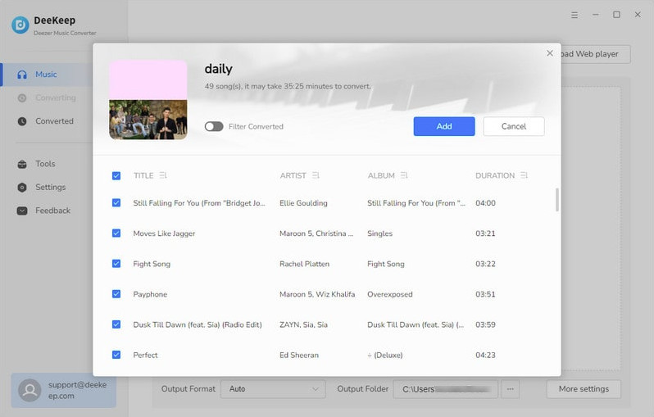Uncheck the Fight Song row checkbox
Image resolution: width=654 pixels, height=417 pixels.
[116, 264]
